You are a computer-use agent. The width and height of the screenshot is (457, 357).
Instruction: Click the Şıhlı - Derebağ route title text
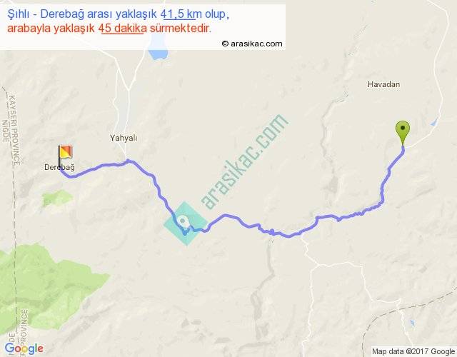(118, 14)
